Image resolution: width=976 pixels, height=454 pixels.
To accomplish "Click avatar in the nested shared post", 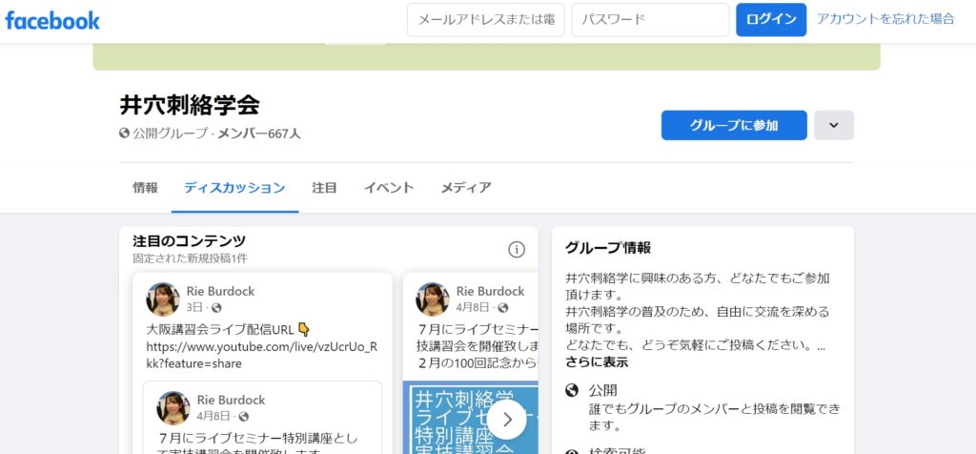I will [173, 407].
